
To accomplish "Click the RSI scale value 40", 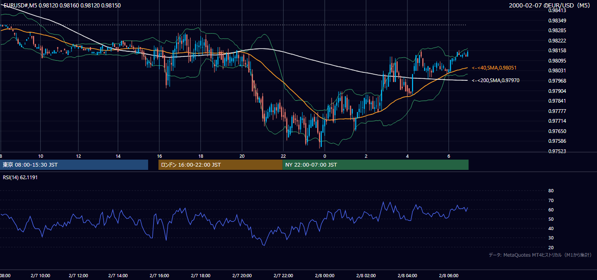I will [x=551, y=228].
